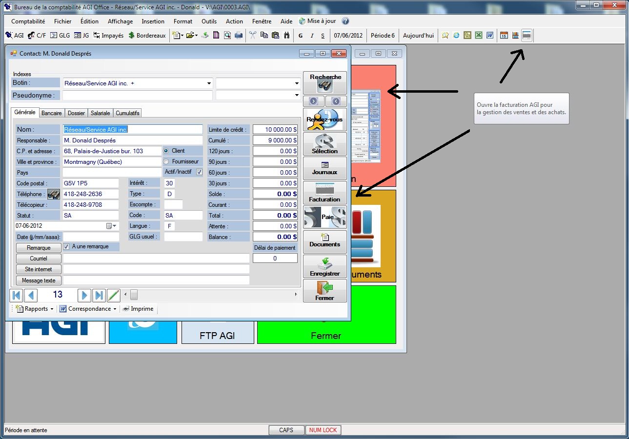Toggle the A une remarque checkbox

(66, 247)
